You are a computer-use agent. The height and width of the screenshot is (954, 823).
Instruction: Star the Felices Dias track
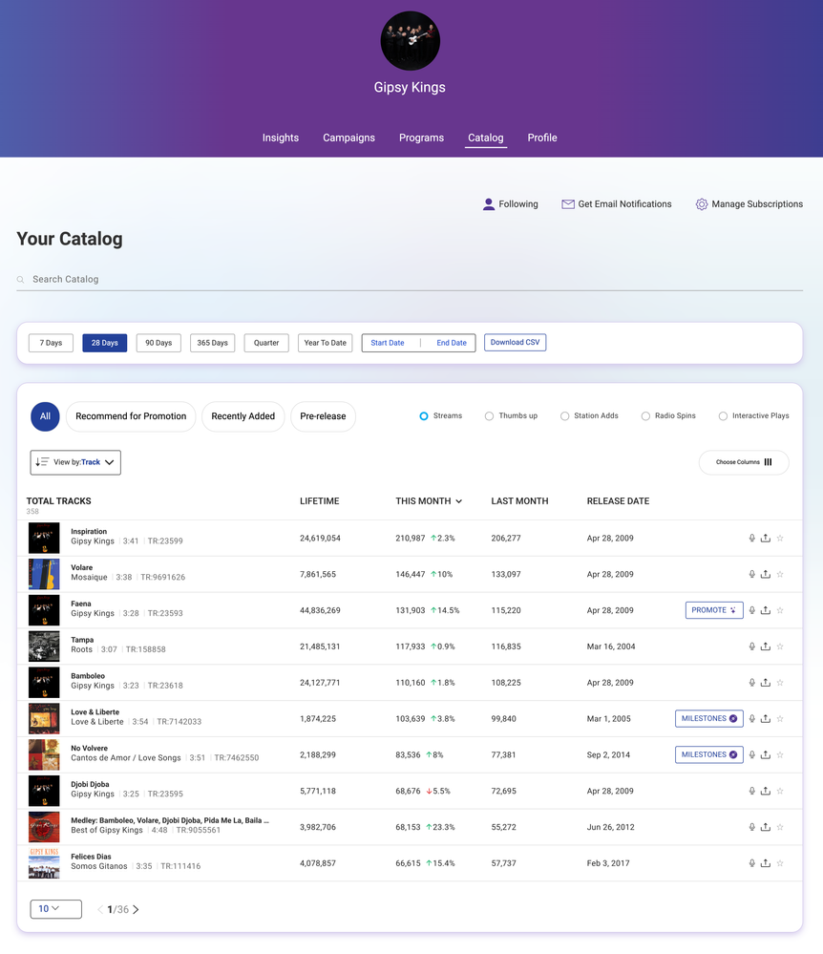[x=780, y=863]
